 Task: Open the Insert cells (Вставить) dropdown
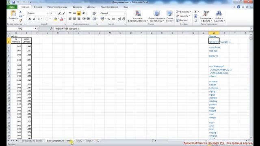click(x=184, y=12)
